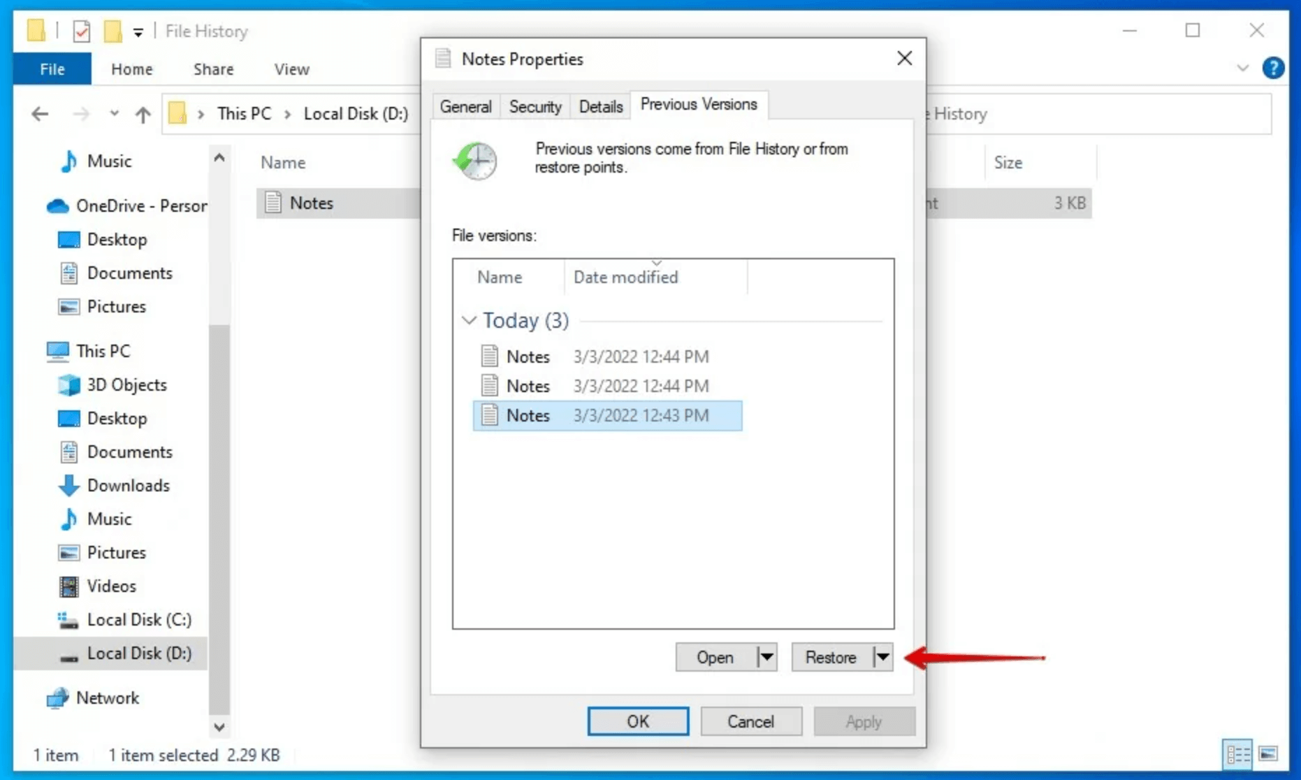Open Help via the question mark icon
Screen dimensions: 1301x780
pos(1274,68)
